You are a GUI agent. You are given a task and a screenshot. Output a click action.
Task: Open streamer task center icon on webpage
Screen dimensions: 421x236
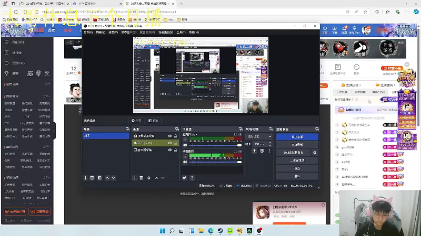click(337, 69)
